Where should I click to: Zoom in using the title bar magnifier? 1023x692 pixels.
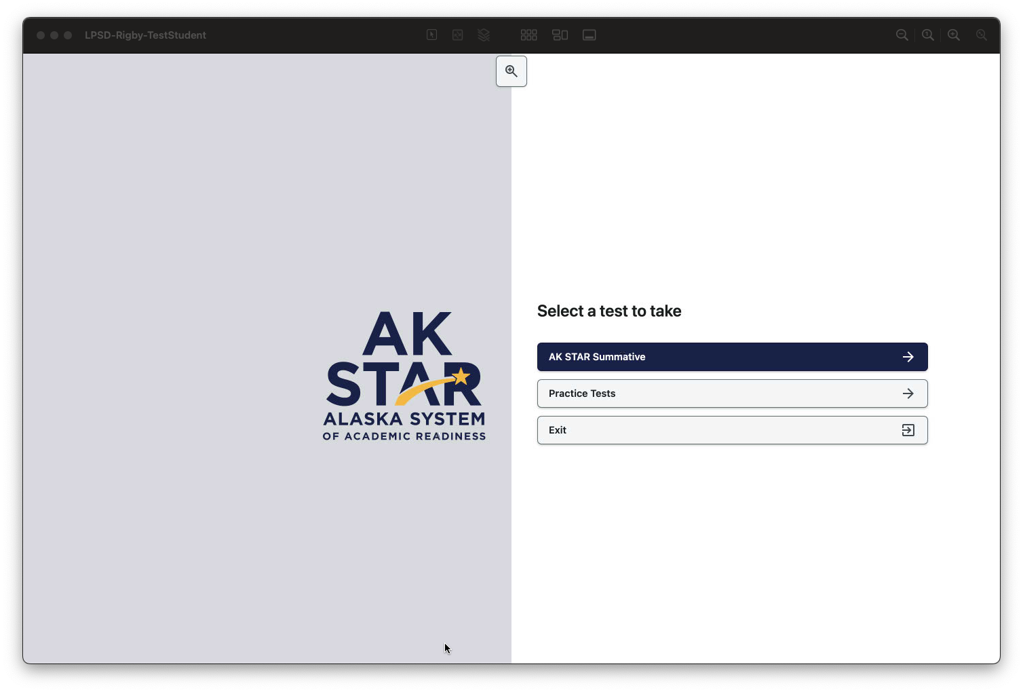point(954,35)
